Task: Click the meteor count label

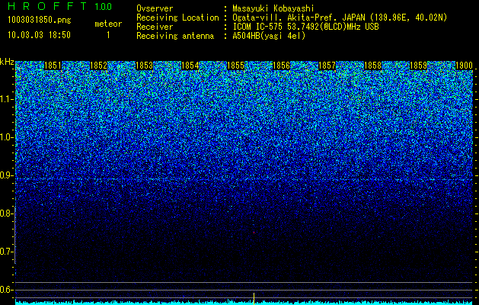Action: (x=108, y=24)
